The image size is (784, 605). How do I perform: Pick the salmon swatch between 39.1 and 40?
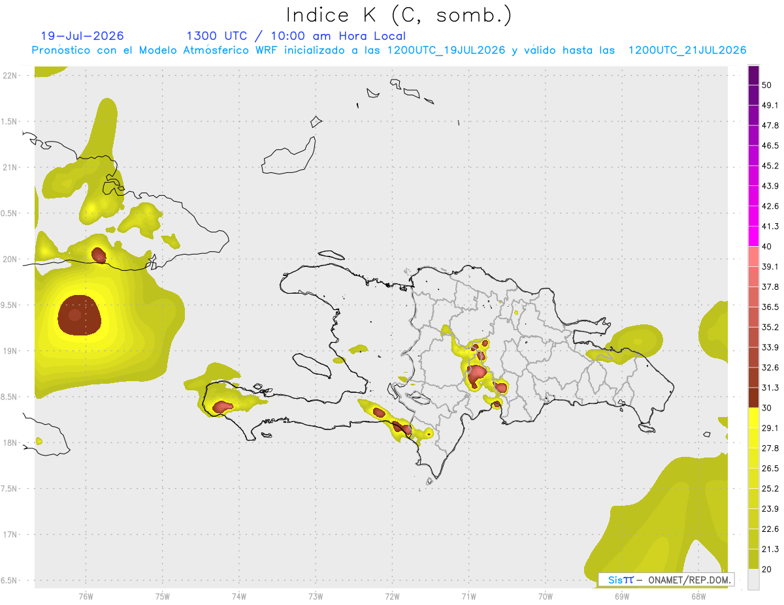pos(753,256)
